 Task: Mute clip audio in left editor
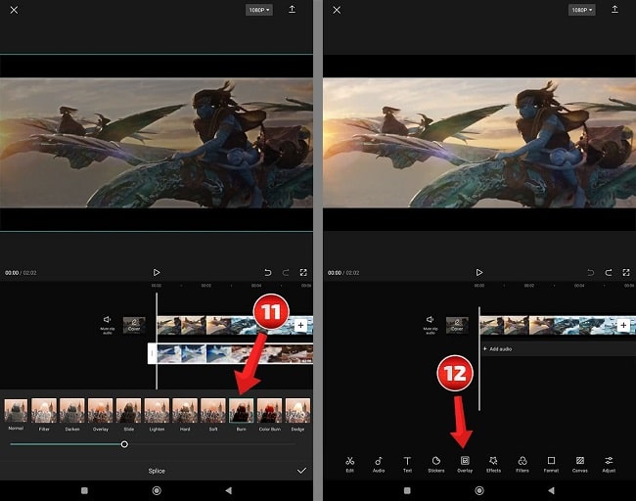[x=107, y=325]
